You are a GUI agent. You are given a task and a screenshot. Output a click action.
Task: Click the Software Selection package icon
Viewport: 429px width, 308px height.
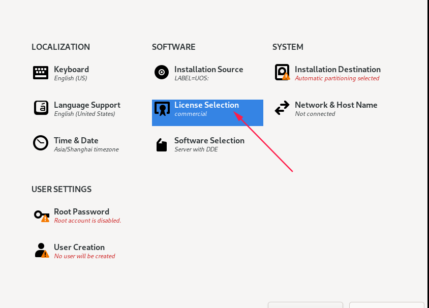[x=162, y=145]
